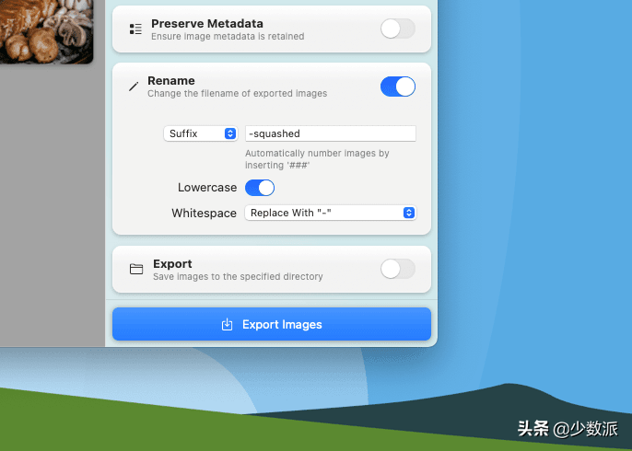Click the Export heading text
This screenshot has width=632, height=451.
point(172,264)
